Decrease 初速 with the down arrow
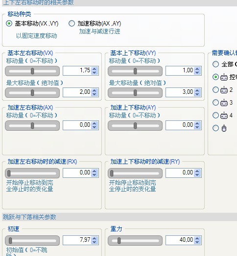 tap(95, 242)
